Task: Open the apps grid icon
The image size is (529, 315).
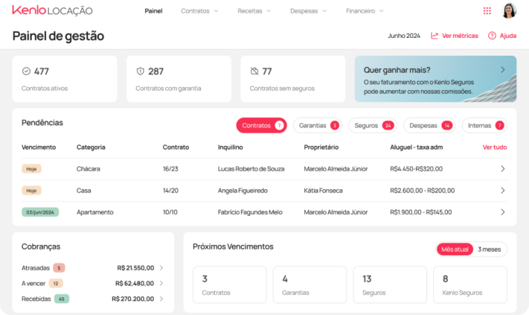Action: pyautogui.click(x=487, y=11)
